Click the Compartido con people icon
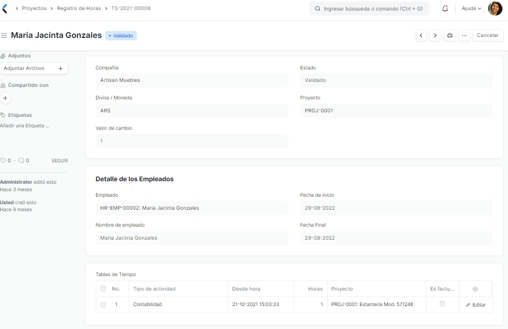 pos(3,85)
